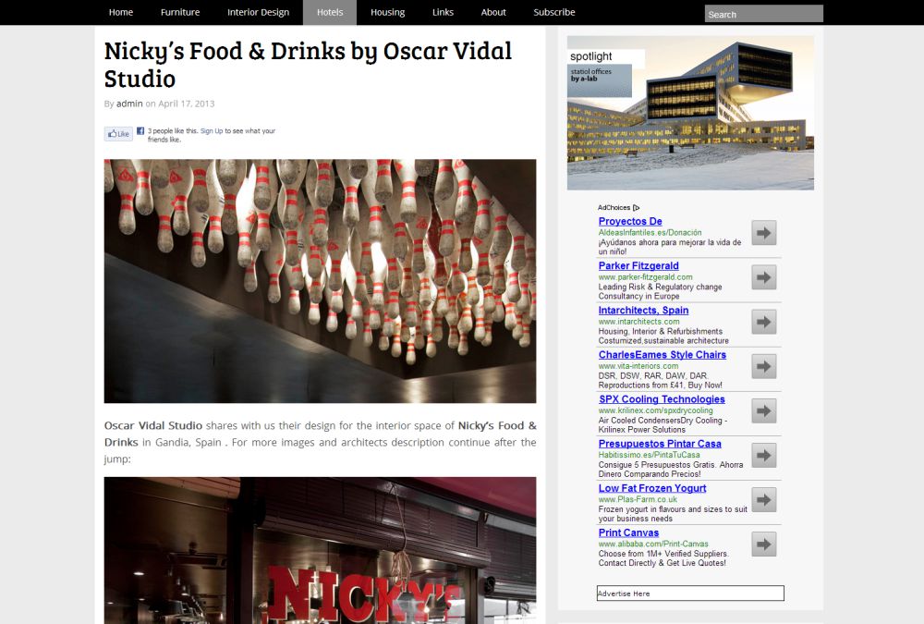This screenshot has height=624, width=924.
Task: Select the Hotels tab in navigation
Action: click(330, 13)
